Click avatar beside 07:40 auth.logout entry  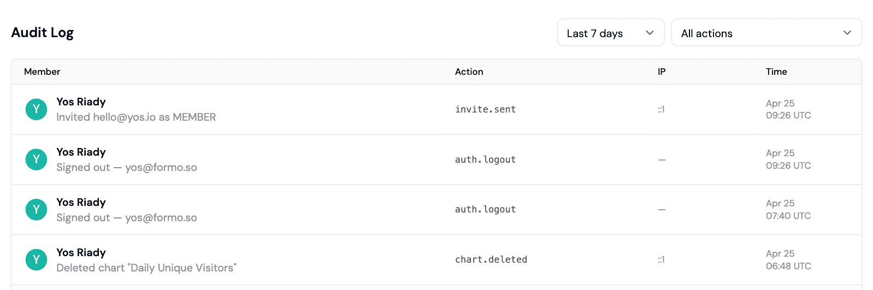[x=36, y=210]
